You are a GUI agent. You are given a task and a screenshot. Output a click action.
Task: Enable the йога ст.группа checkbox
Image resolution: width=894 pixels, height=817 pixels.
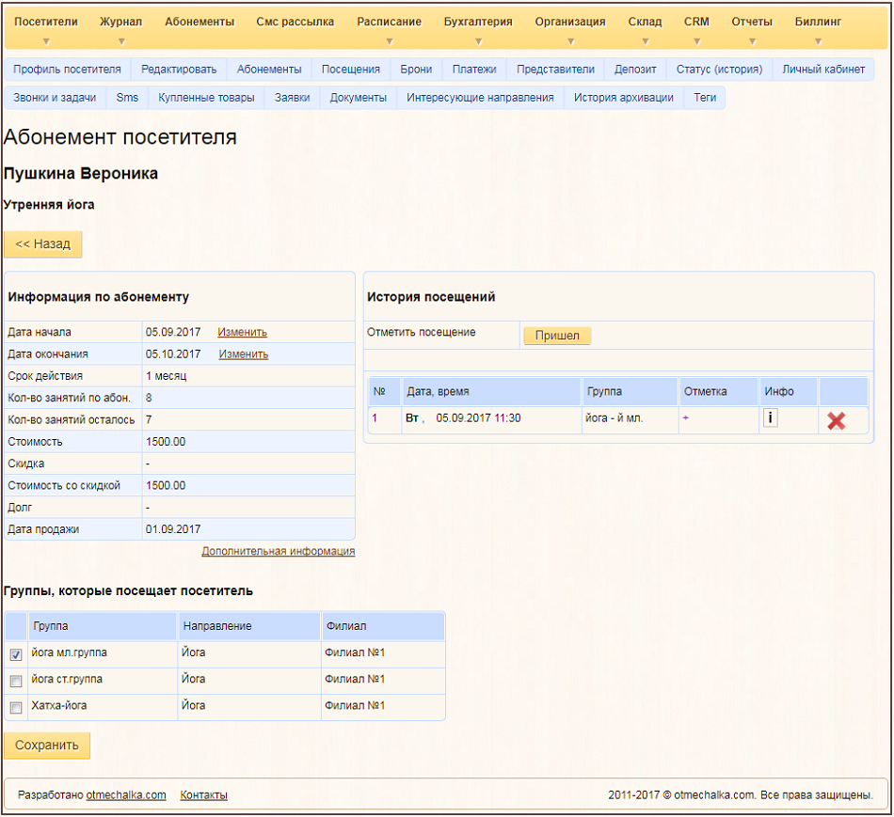(x=16, y=681)
